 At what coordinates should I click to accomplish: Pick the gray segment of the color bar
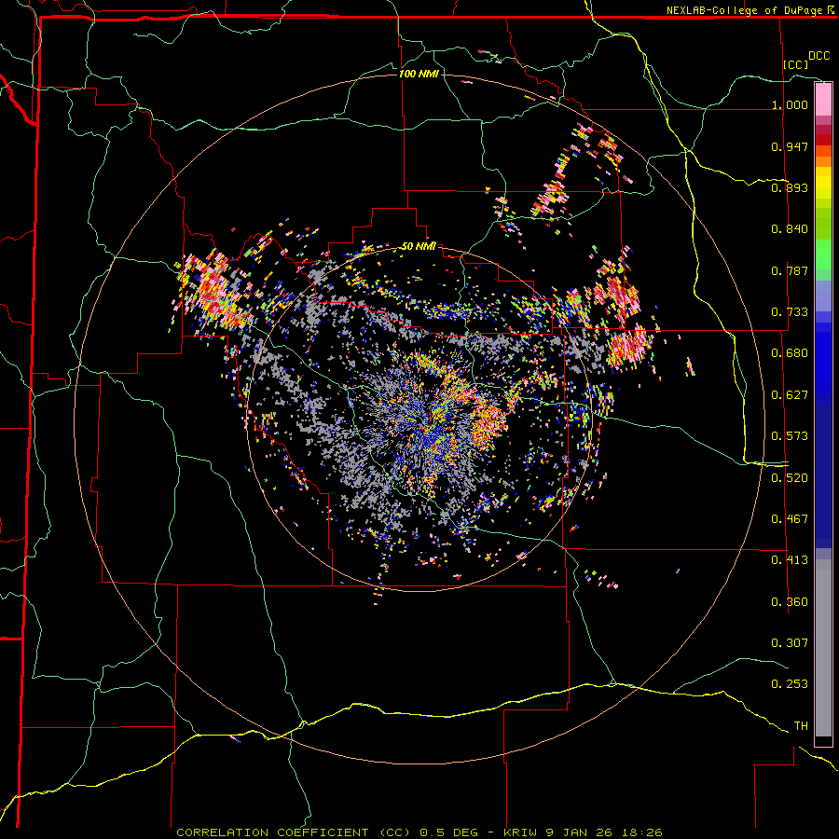pyautogui.click(x=823, y=648)
